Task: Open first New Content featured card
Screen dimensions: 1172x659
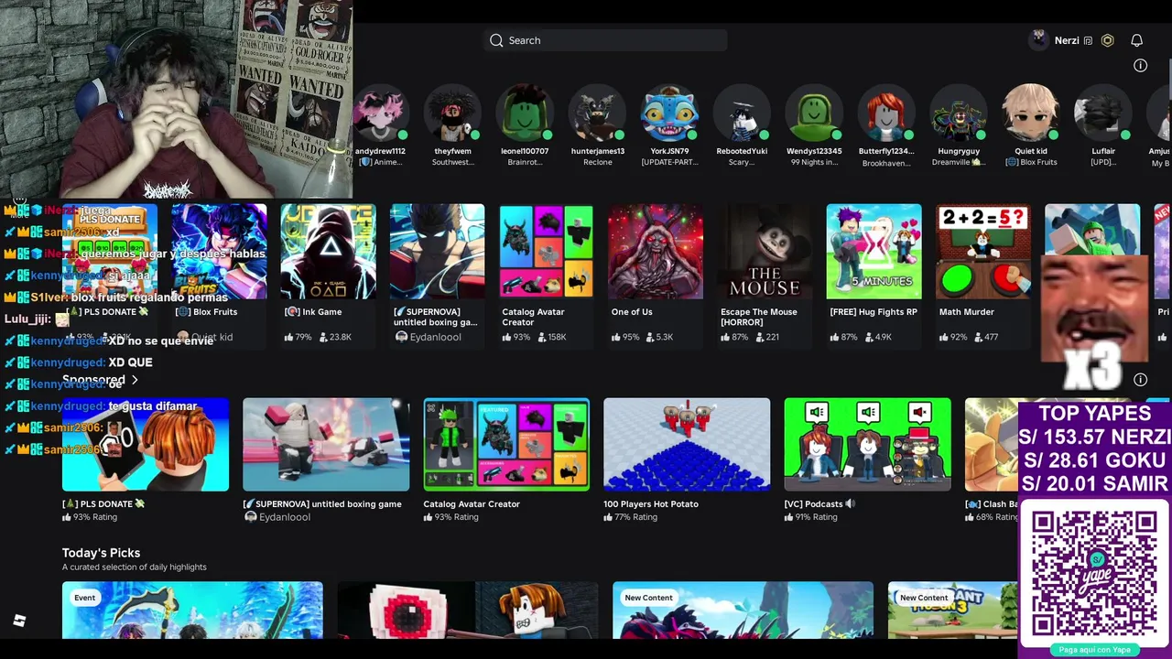Action: (743, 610)
